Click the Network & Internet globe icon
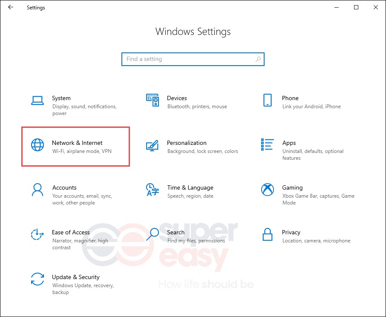Viewport: 386px width, 317px height. tap(37, 145)
